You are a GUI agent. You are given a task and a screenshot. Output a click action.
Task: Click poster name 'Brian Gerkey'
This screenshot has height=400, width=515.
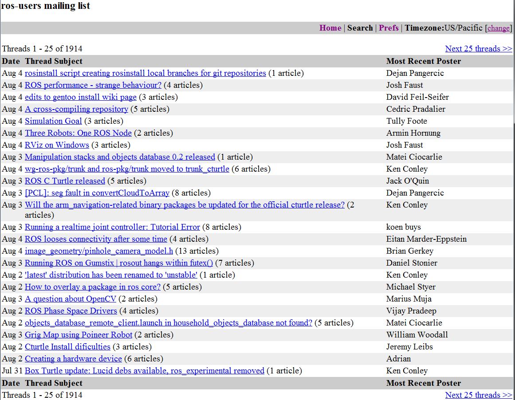click(x=409, y=251)
